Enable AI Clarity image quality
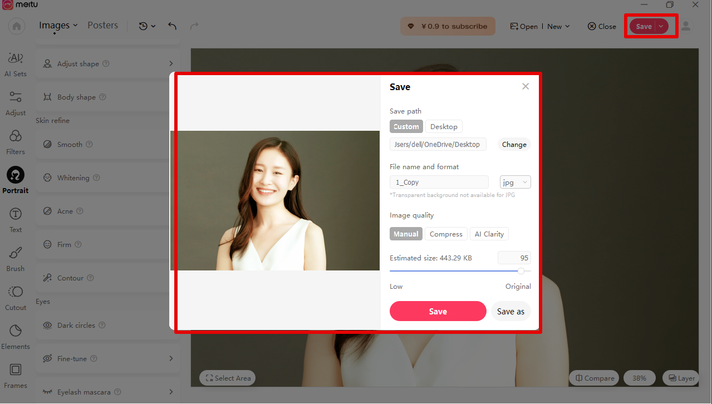 click(x=489, y=234)
